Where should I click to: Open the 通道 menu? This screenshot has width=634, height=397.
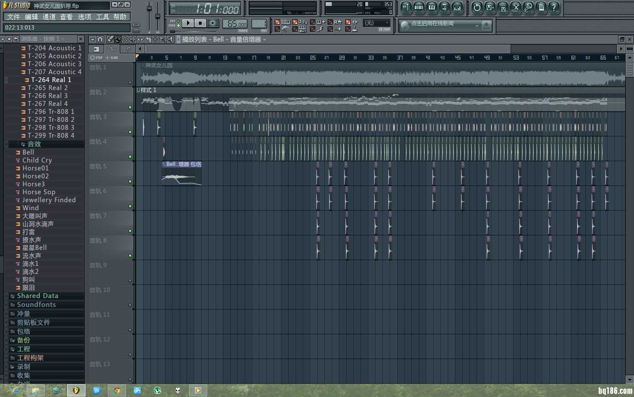coord(49,17)
